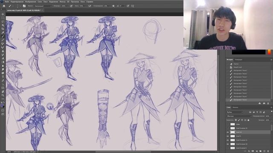Create new snapshot in History panel
This screenshot has height=153, width=273.
coord(264,103)
